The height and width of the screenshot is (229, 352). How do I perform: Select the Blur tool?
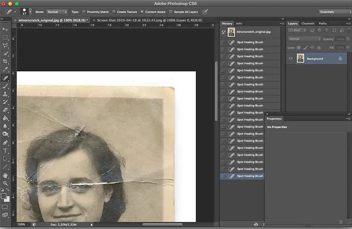click(5, 126)
